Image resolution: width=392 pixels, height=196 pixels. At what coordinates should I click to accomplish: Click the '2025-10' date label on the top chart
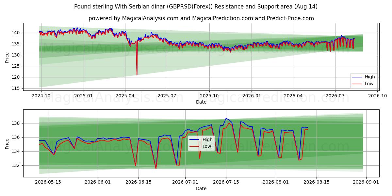(x=209, y=96)
